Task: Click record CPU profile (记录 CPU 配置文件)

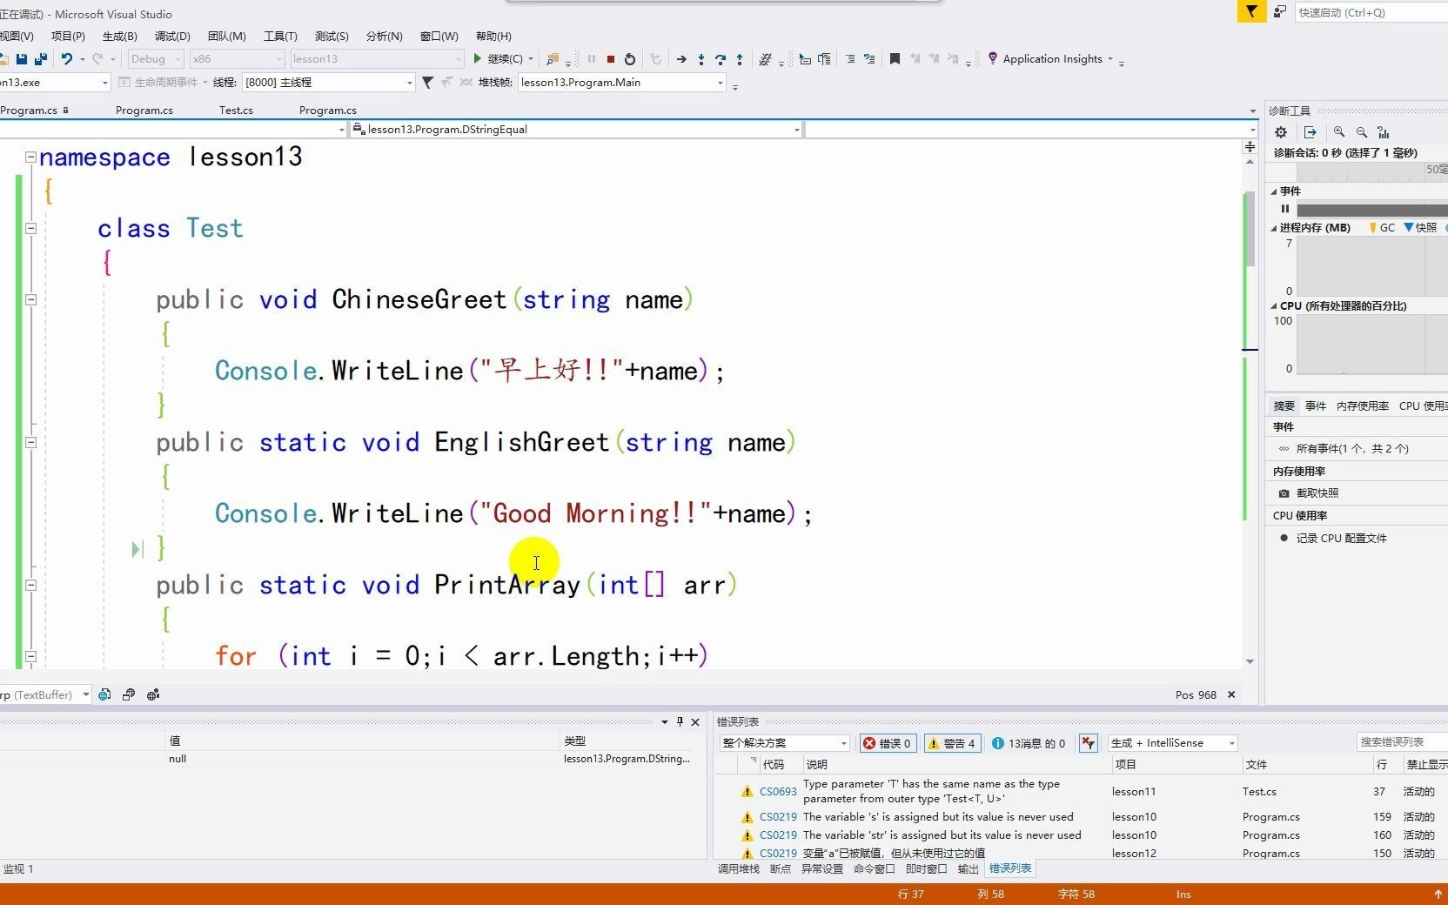Action: 1332,539
